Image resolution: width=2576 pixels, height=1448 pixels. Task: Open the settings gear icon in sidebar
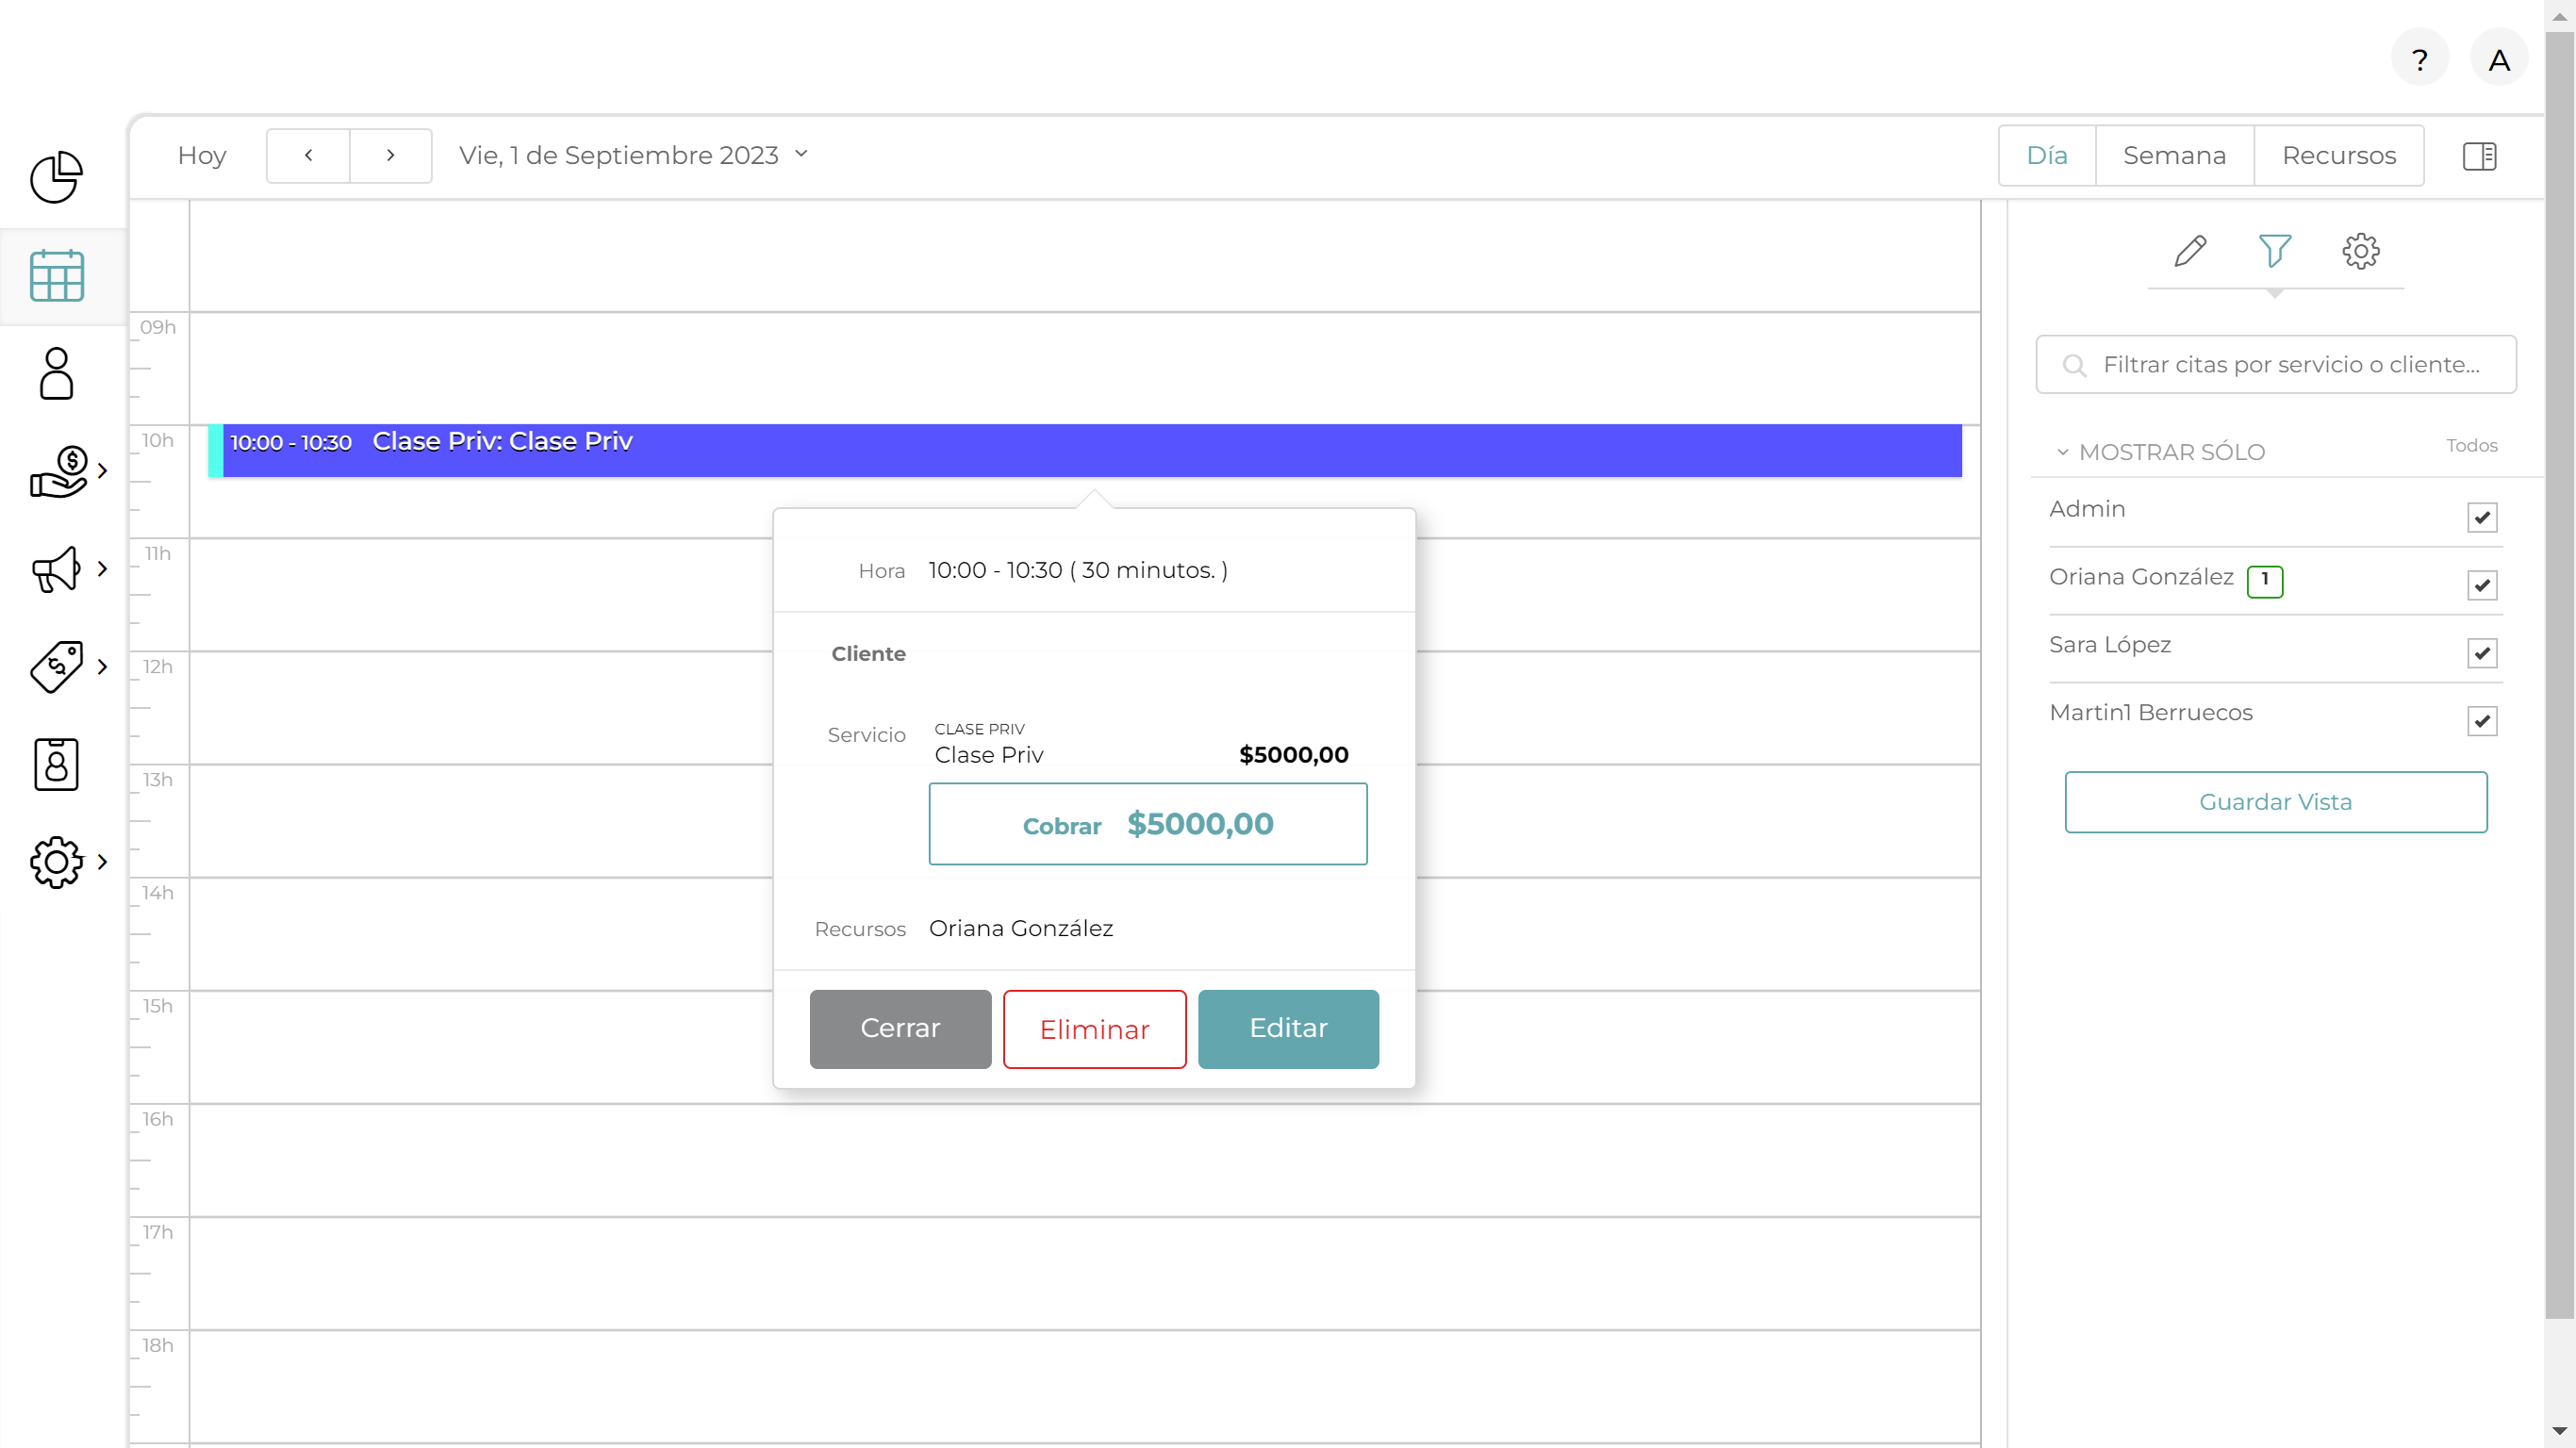pos(56,862)
